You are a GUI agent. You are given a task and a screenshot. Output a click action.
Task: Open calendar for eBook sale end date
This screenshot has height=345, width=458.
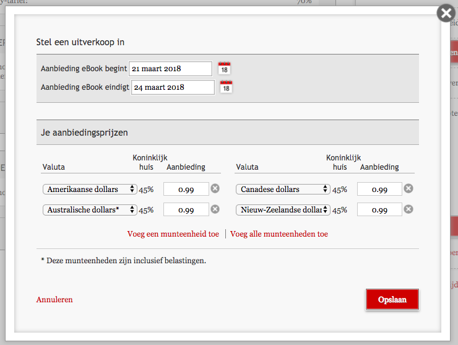click(227, 87)
